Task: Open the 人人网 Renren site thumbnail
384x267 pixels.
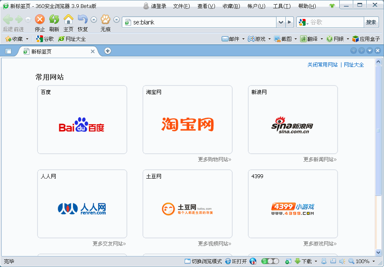Action: pos(82,204)
